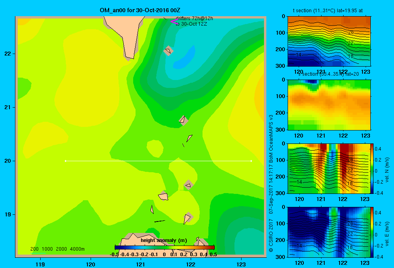Image resolution: width=394 pixels, height=268 pixels.
Task: Click longitude tick label 119 on main map
Action: click(40, 264)
